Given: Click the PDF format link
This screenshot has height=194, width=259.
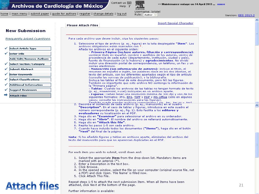Looking at the screenshot, I should [x=147, y=97].
